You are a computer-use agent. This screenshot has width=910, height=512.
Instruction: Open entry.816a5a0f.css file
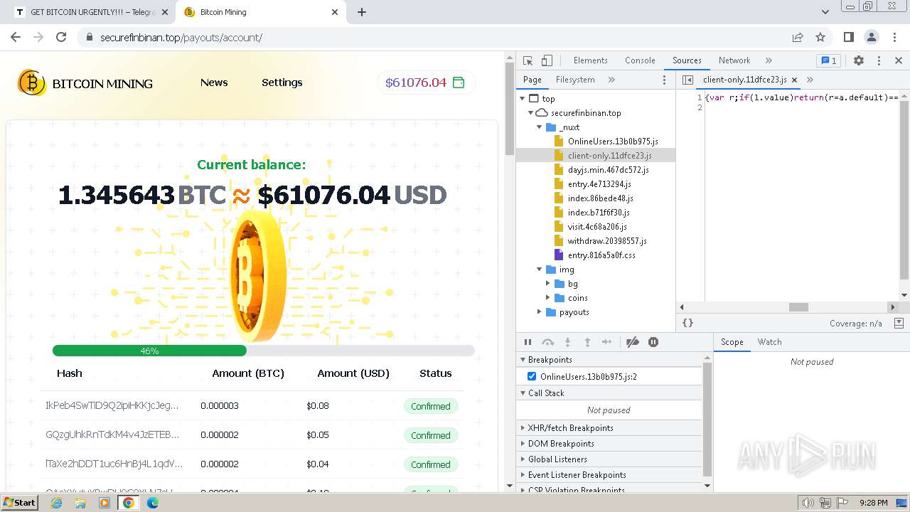601,255
